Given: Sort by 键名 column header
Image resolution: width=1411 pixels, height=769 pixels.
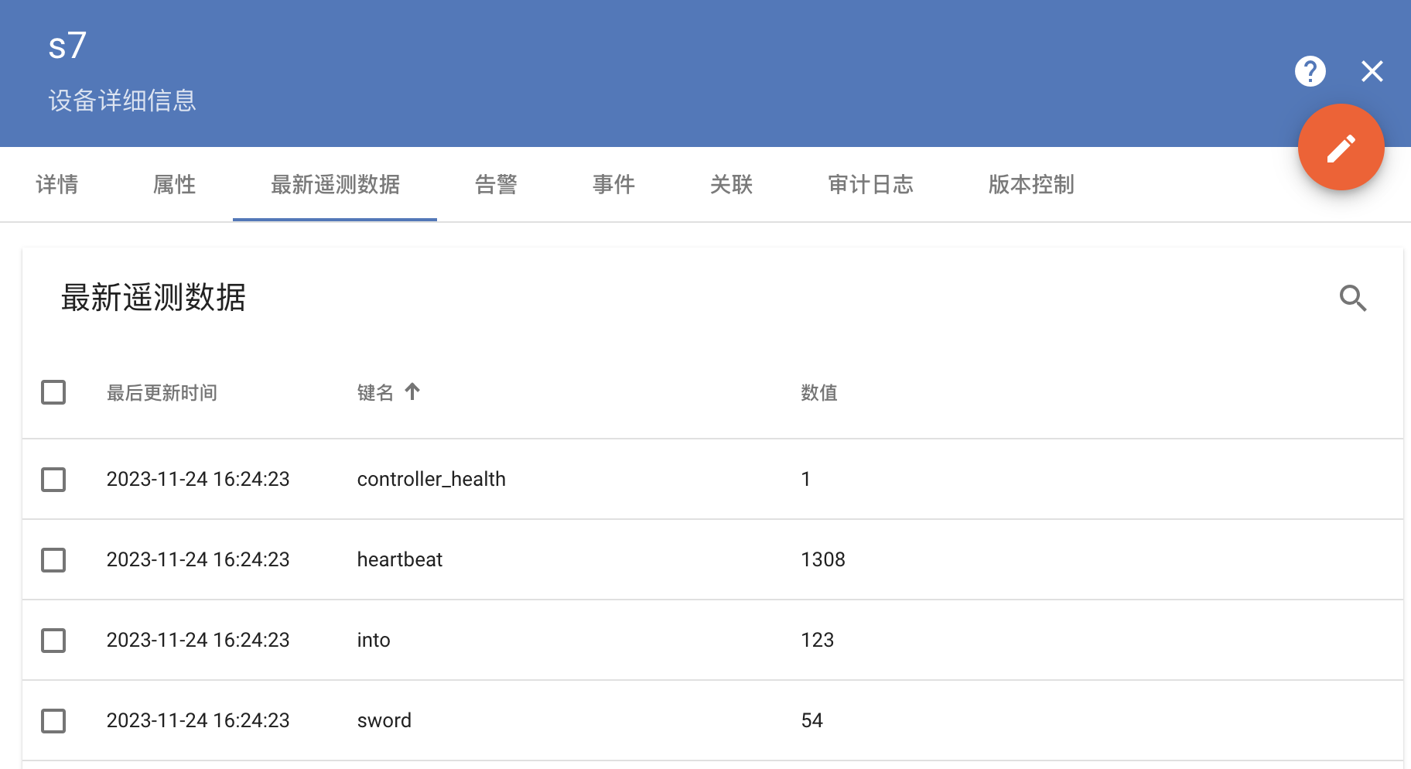Looking at the screenshot, I should coord(375,393).
